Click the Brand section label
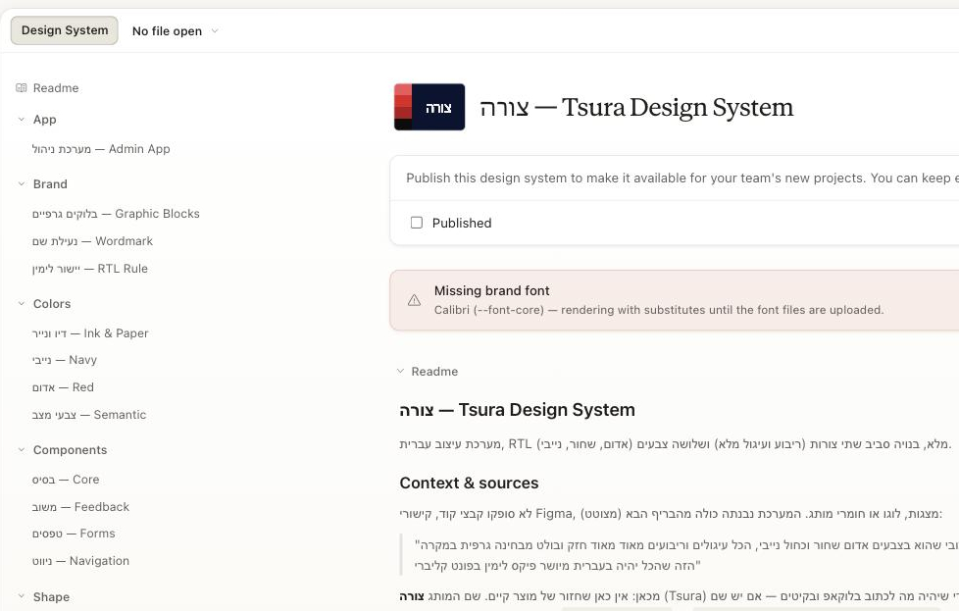Viewport: 959px width, 611px height. [50, 184]
